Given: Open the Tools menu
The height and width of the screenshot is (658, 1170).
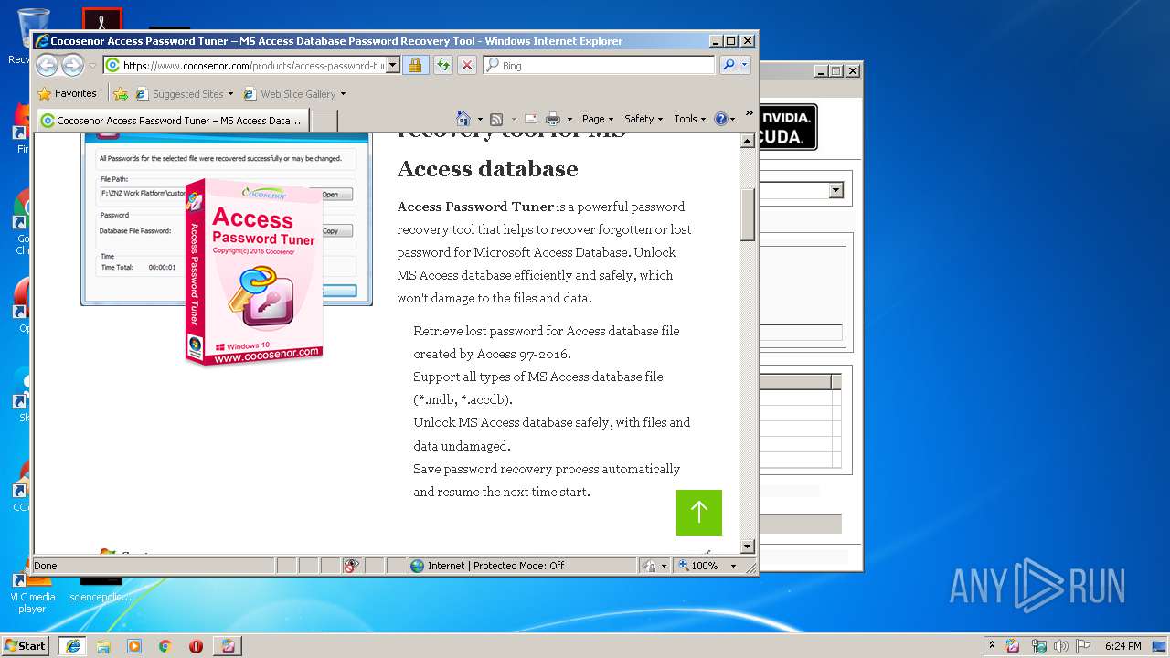Looking at the screenshot, I should (x=689, y=119).
